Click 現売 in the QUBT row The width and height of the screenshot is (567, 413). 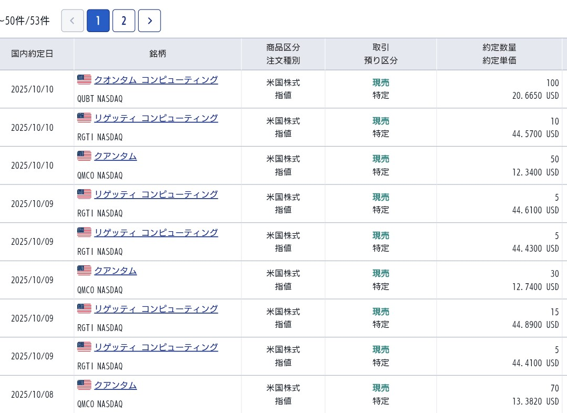(x=381, y=82)
